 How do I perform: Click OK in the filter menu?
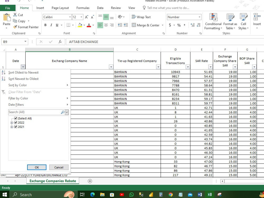click(x=37, y=167)
